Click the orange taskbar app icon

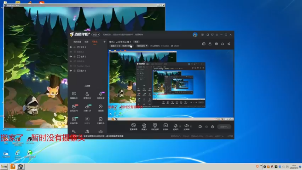(13, 167)
